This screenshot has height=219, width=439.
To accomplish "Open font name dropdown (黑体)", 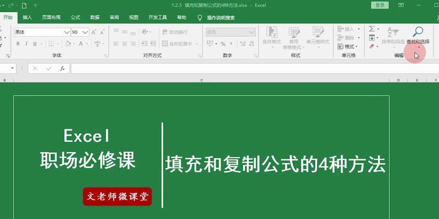I will coord(67,32).
